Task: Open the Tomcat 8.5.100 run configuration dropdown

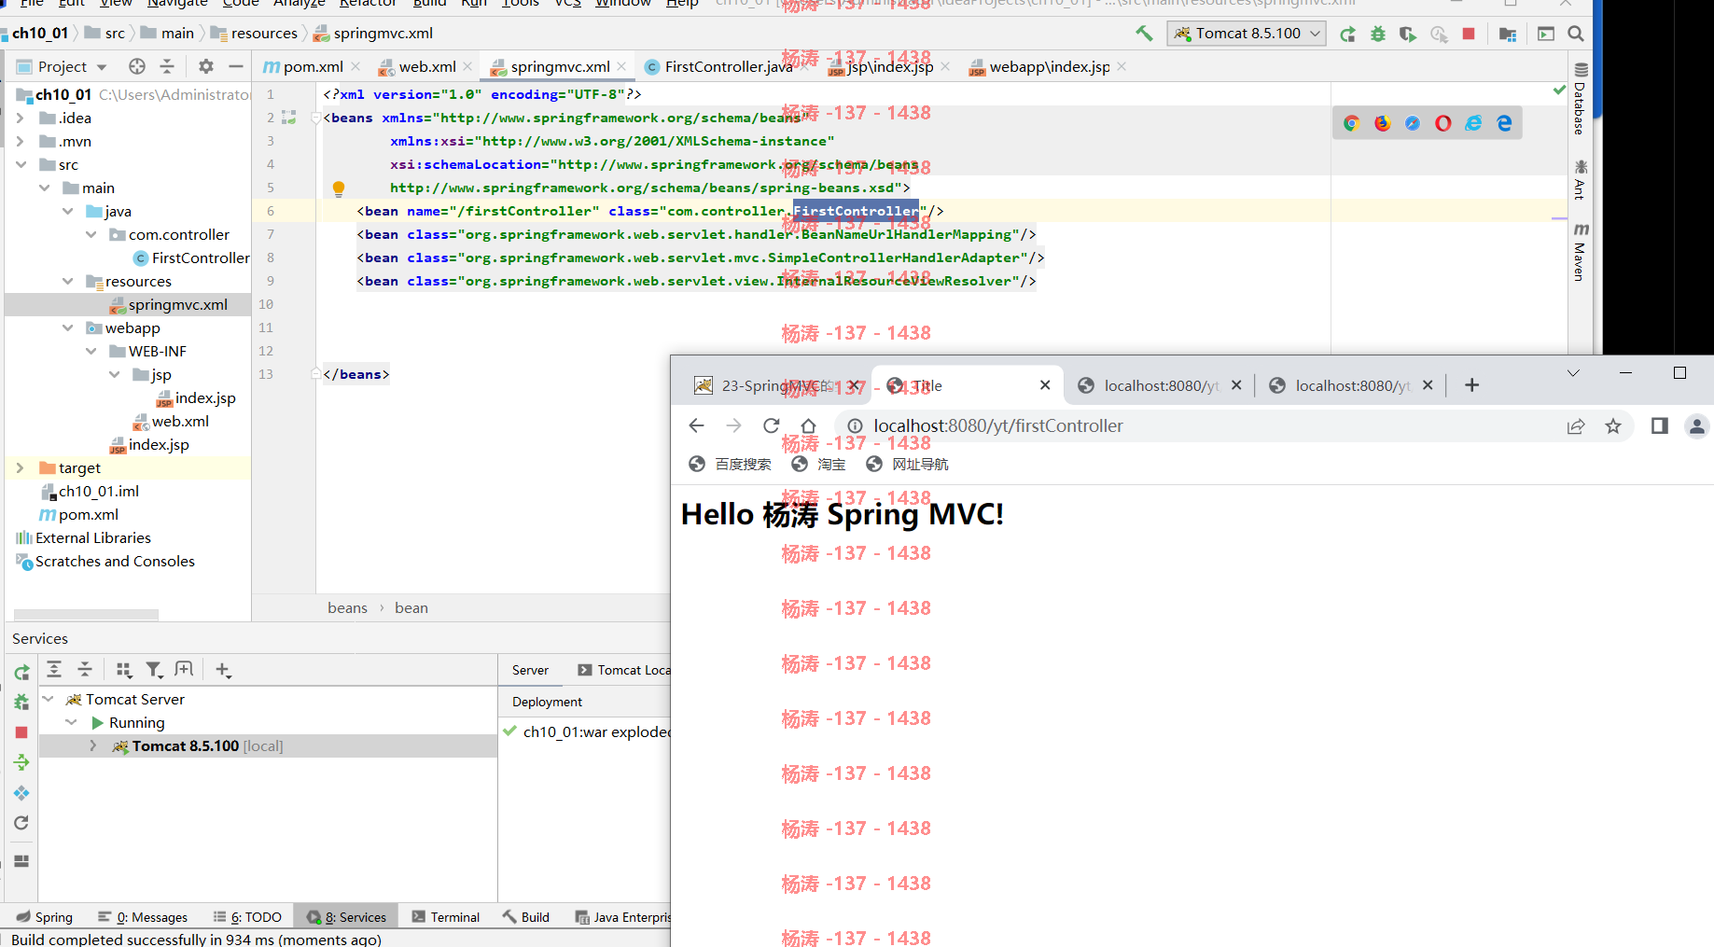Action: point(1248,34)
